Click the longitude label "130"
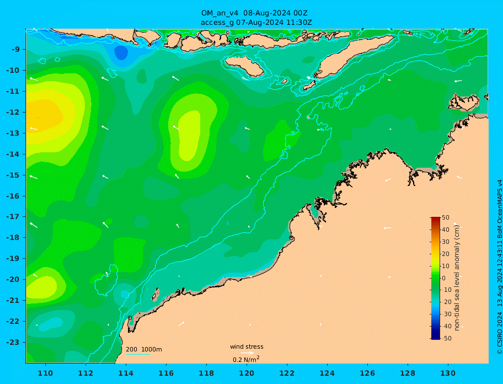The height and width of the screenshot is (384, 503). coord(448,374)
